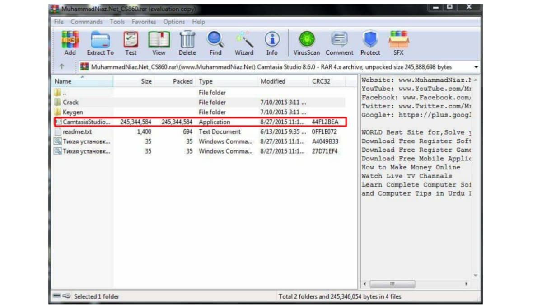Click CRC32 value 0FF1E072
The height and width of the screenshot is (305, 542).
click(324, 132)
